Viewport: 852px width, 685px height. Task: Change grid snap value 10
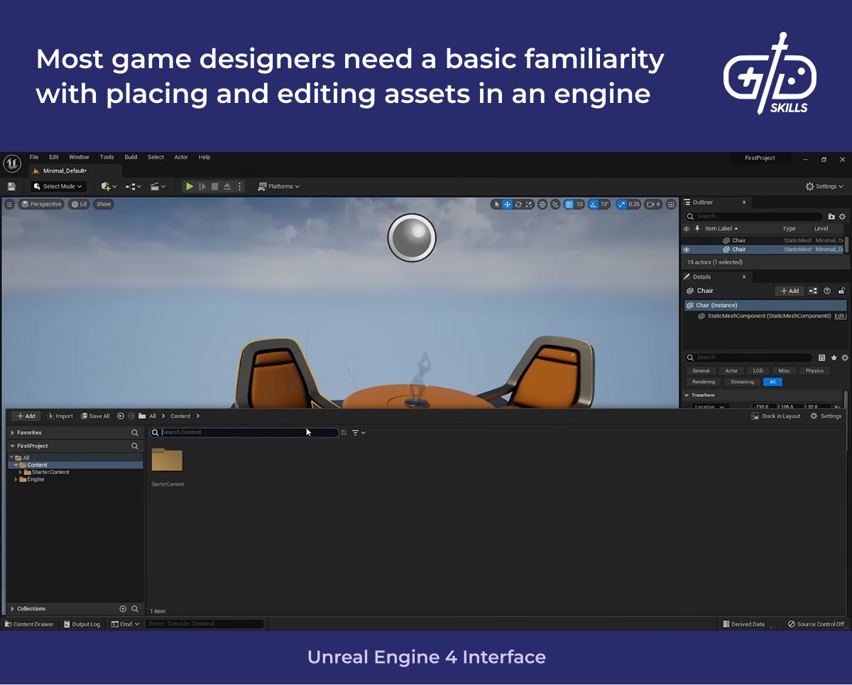click(579, 204)
